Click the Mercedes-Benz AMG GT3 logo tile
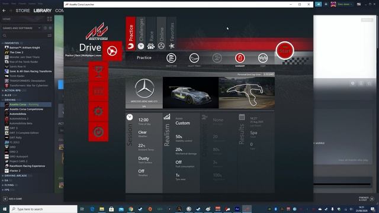The width and height of the screenshot is (379, 213). click(x=144, y=93)
